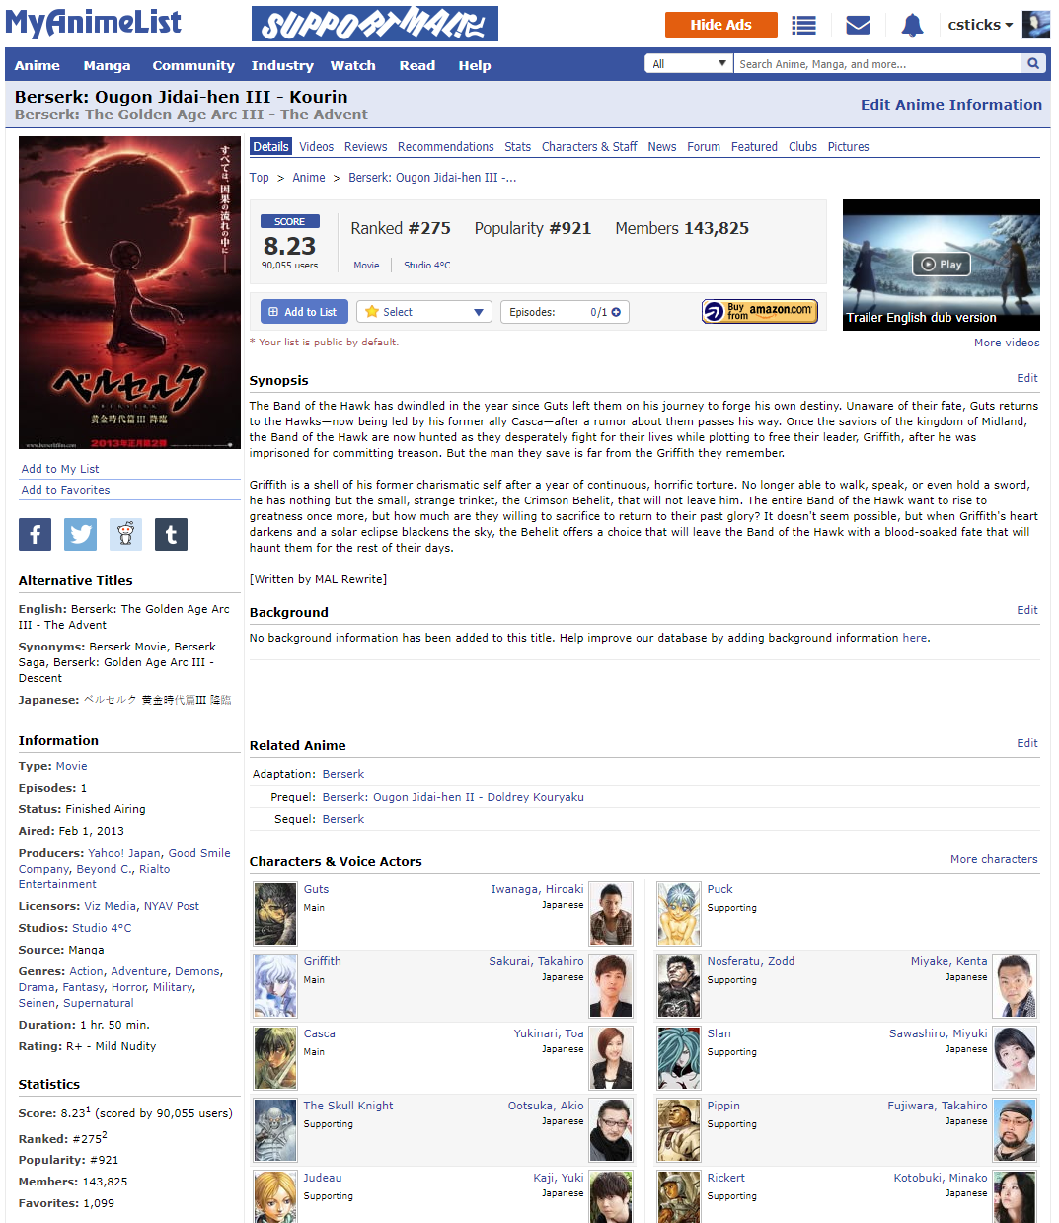Open Griffith character thumbnail
Image resolution: width=1059 pixels, height=1223 pixels.
(x=275, y=985)
